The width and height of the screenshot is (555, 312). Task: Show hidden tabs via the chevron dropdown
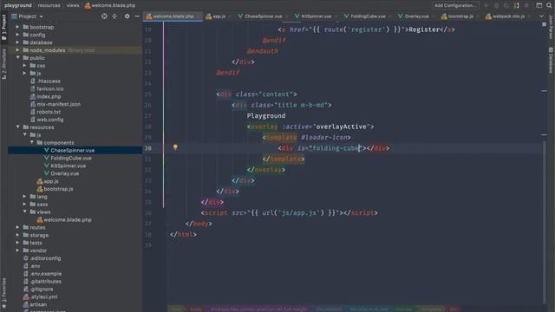click(x=541, y=16)
